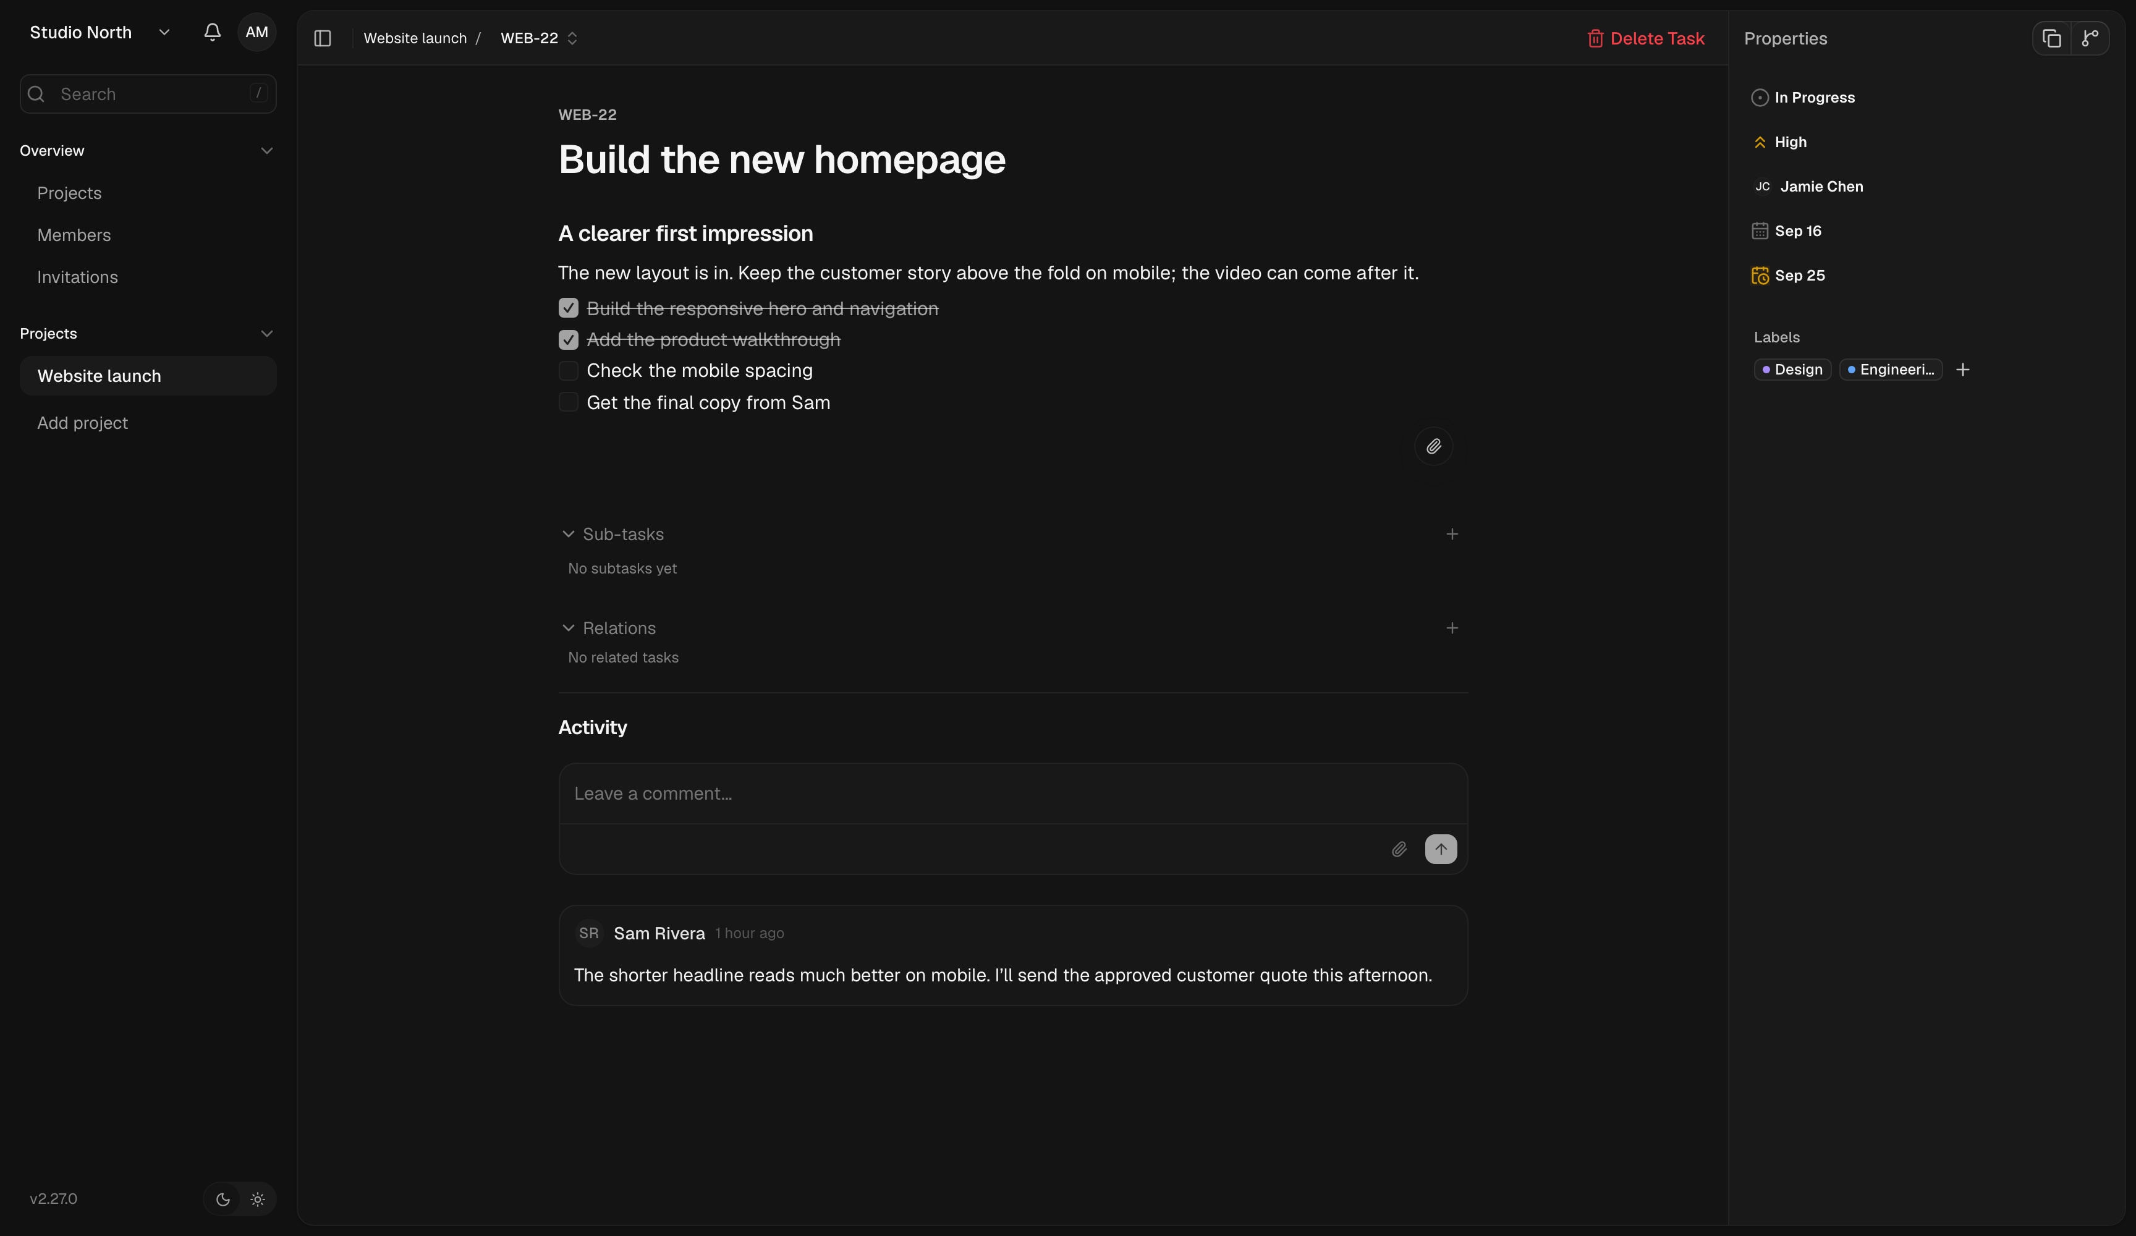Open the notifications bell
The image size is (2136, 1236).
[x=212, y=32]
